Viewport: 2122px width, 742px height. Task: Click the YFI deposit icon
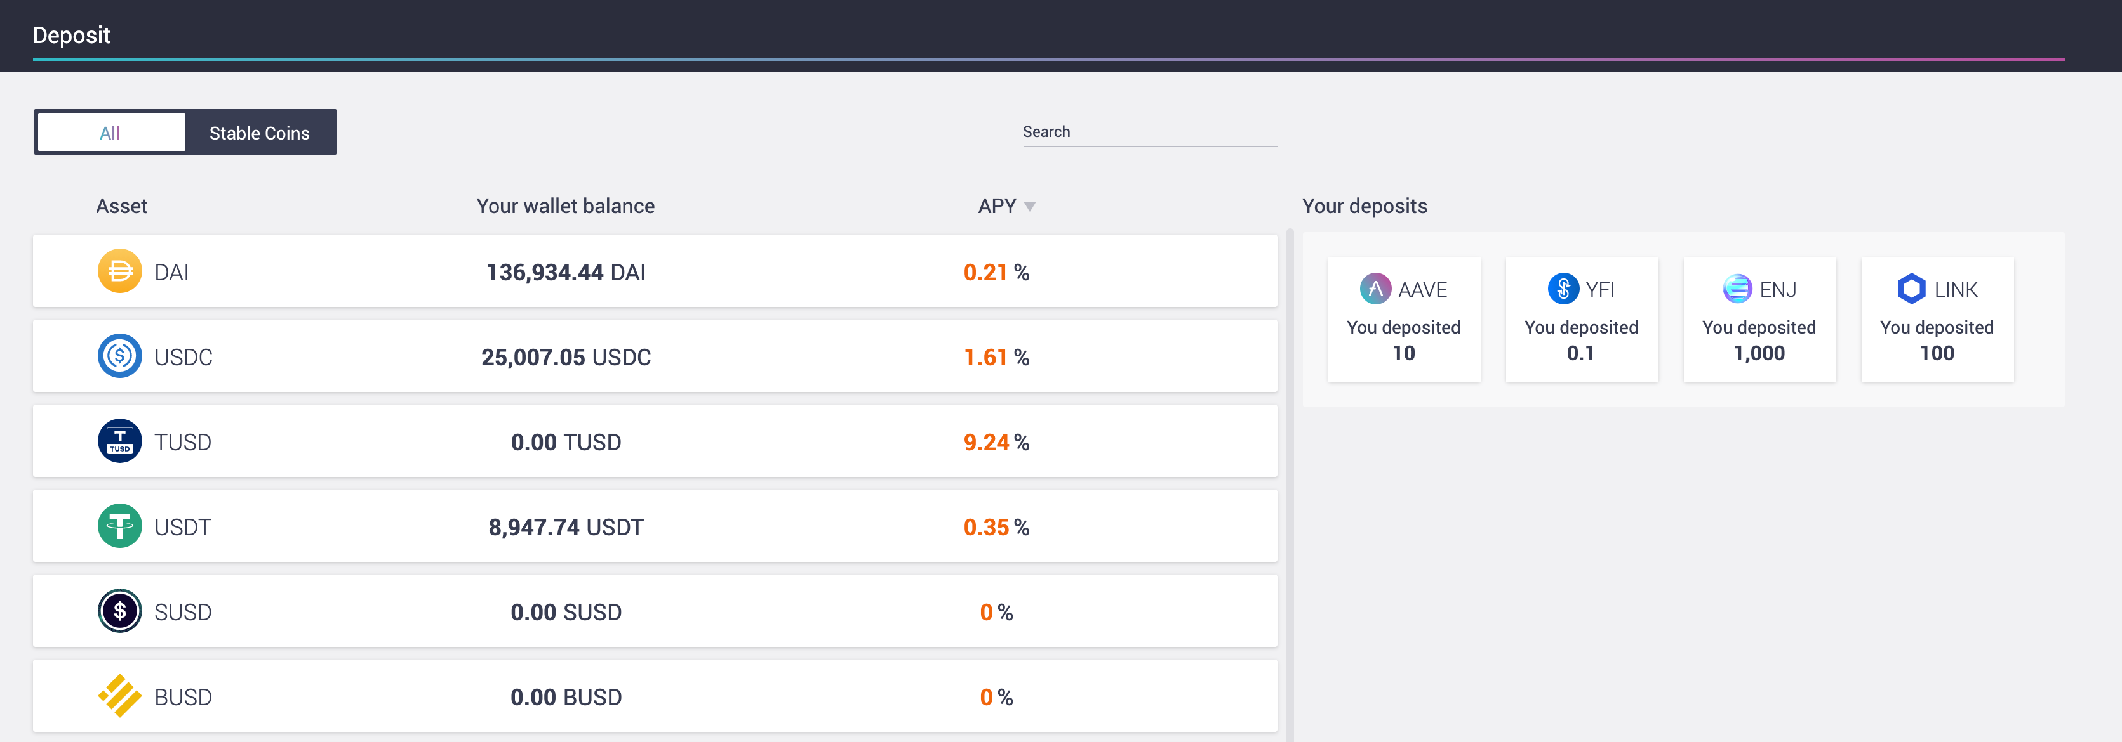[1562, 289]
